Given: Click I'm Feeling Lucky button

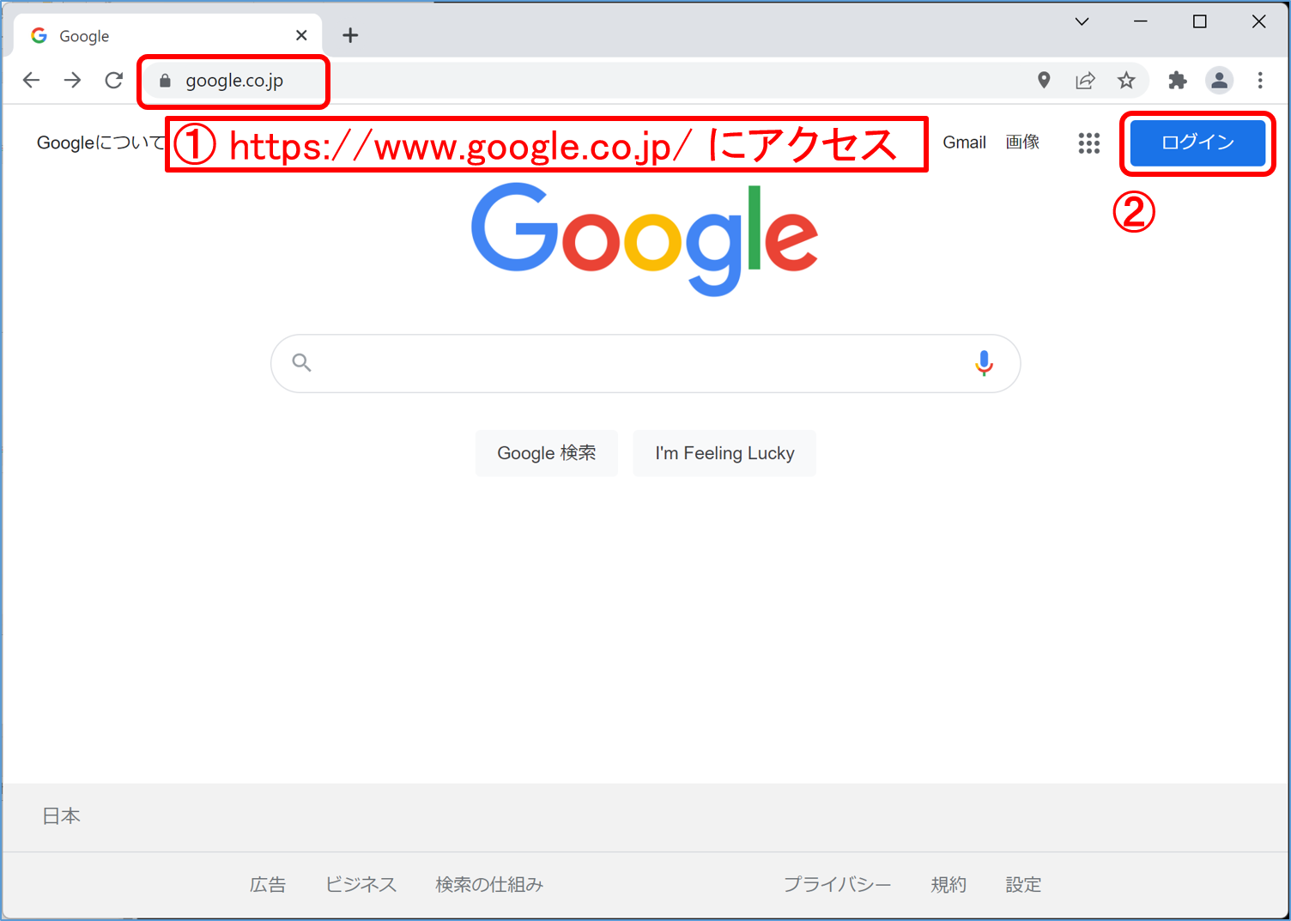Looking at the screenshot, I should (x=724, y=453).
